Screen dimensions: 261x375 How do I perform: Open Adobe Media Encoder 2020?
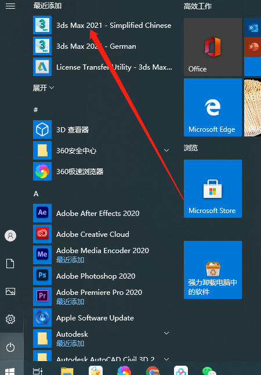click(x=103, y=255)
